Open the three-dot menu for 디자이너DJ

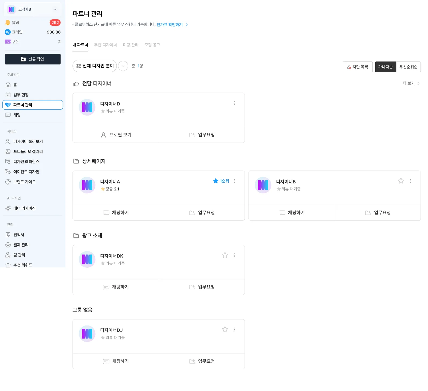[235, 330]
